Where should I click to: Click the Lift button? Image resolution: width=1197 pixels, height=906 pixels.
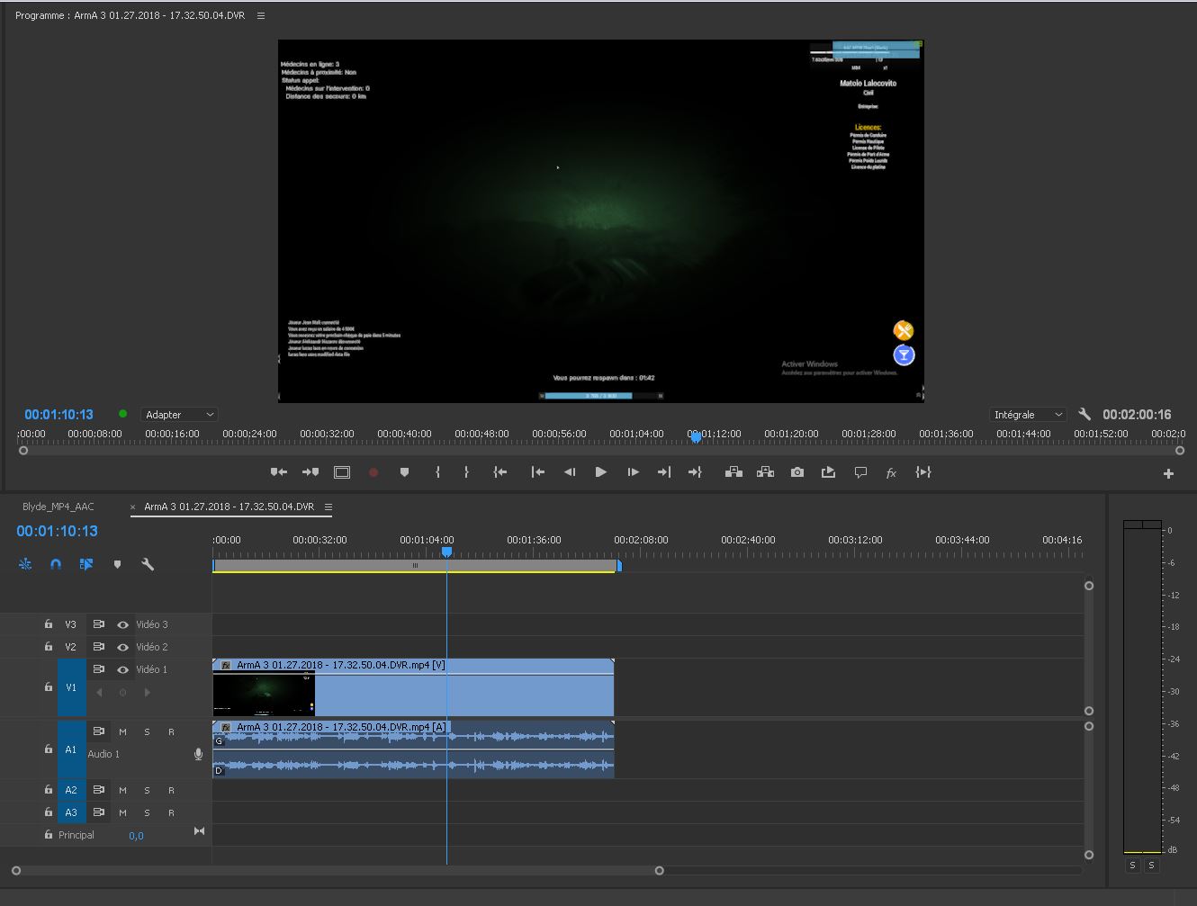click(x=733, y=472)
